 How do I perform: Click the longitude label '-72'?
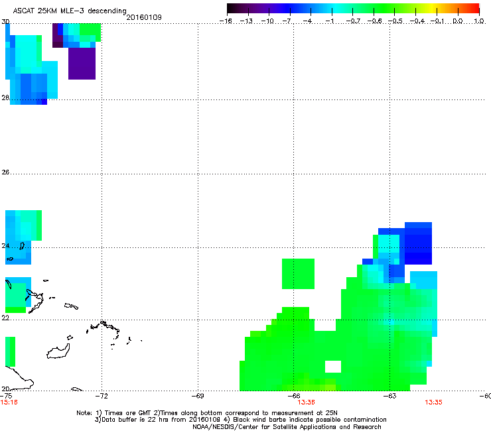[x=102, y=396]
